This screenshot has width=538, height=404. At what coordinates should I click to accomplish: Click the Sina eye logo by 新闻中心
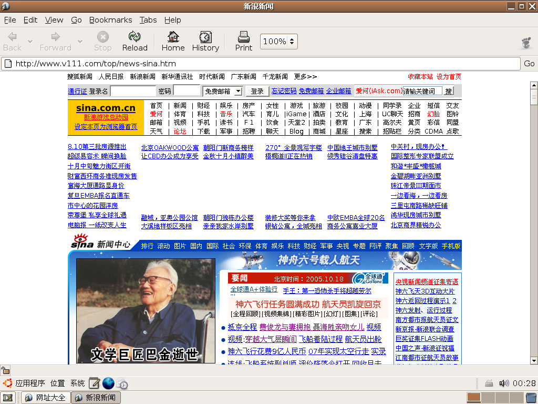click(x=82, y=241)
